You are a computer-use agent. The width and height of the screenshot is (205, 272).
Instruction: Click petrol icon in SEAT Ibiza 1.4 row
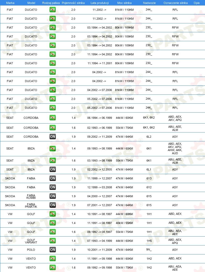tap(52, 148)
